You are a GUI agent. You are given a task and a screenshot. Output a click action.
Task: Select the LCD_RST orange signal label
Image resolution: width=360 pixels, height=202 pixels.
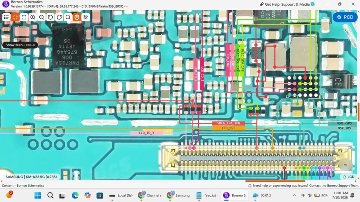coord(229,128)
